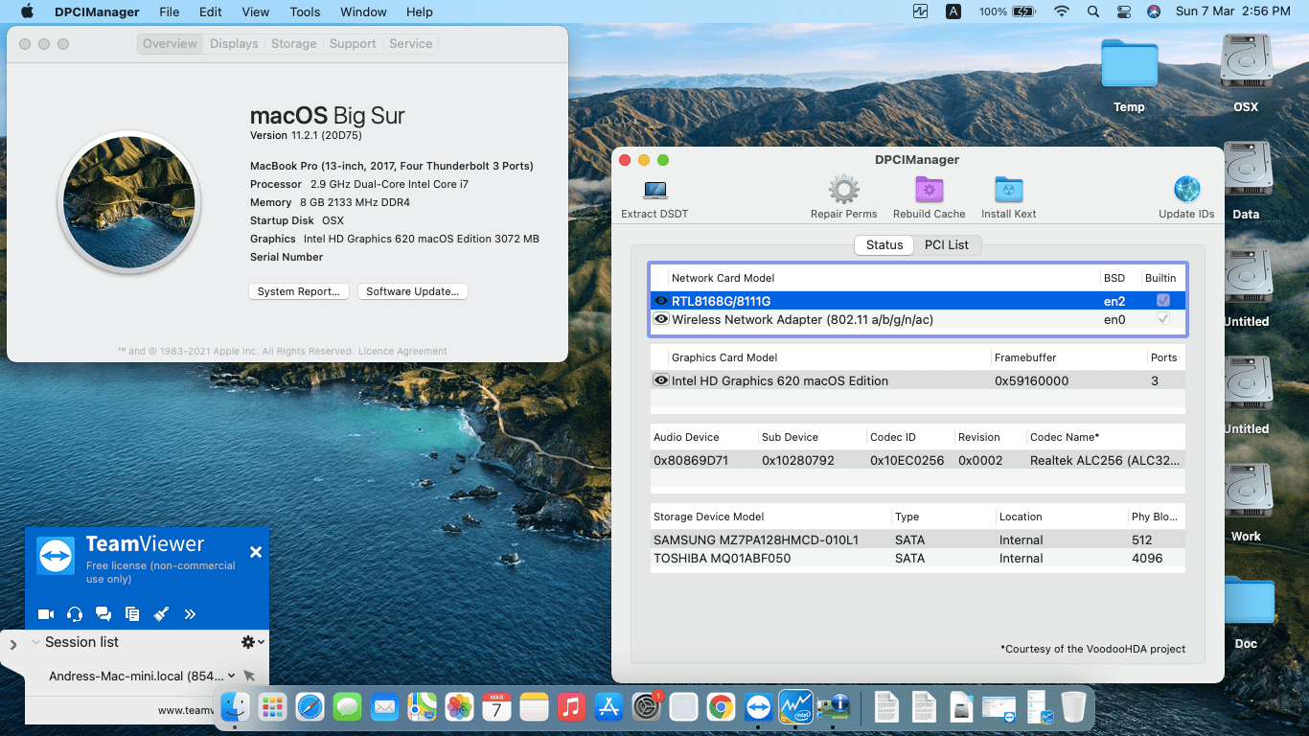Open the File menu
The height and width of the screenshot is (736, 1309).
170,11
